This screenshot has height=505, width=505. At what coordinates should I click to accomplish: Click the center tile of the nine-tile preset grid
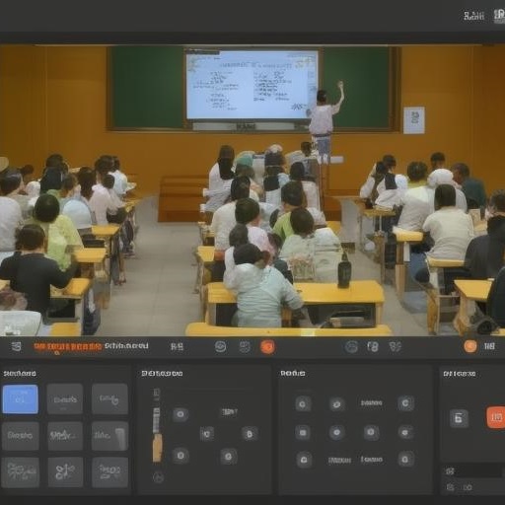65,436
